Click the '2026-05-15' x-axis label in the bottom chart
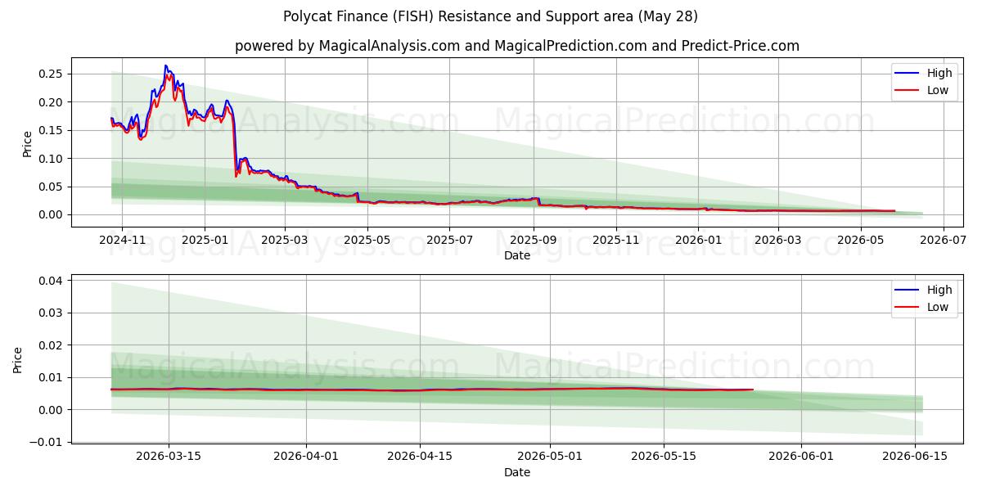982x491 pixels. coord(663,457)
